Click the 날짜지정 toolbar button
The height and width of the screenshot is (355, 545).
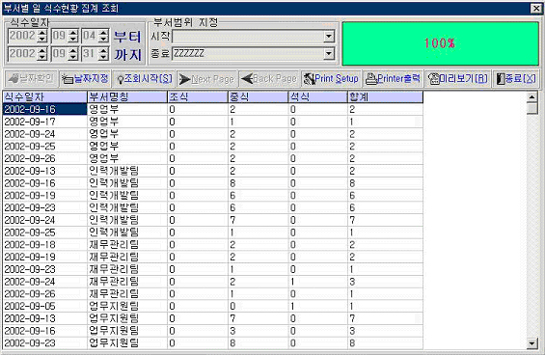[x=85, y=78]
